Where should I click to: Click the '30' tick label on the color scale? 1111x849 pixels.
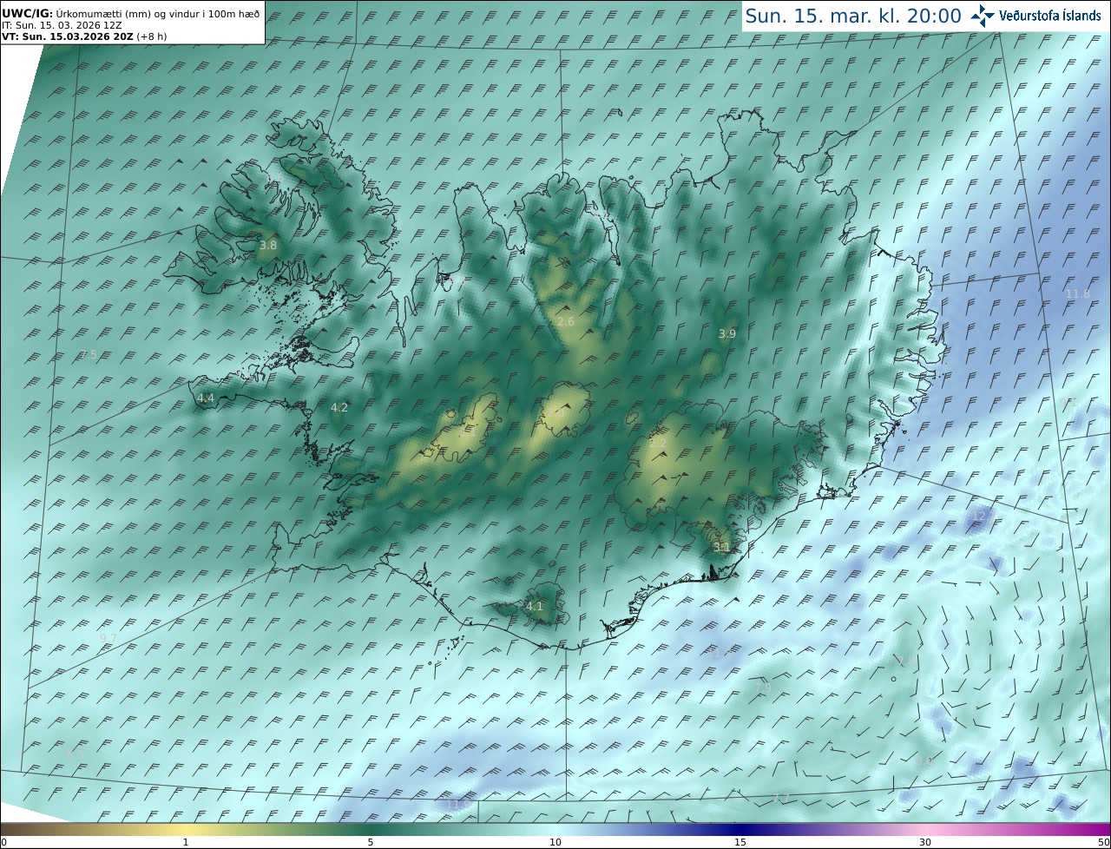coord(925,842)
